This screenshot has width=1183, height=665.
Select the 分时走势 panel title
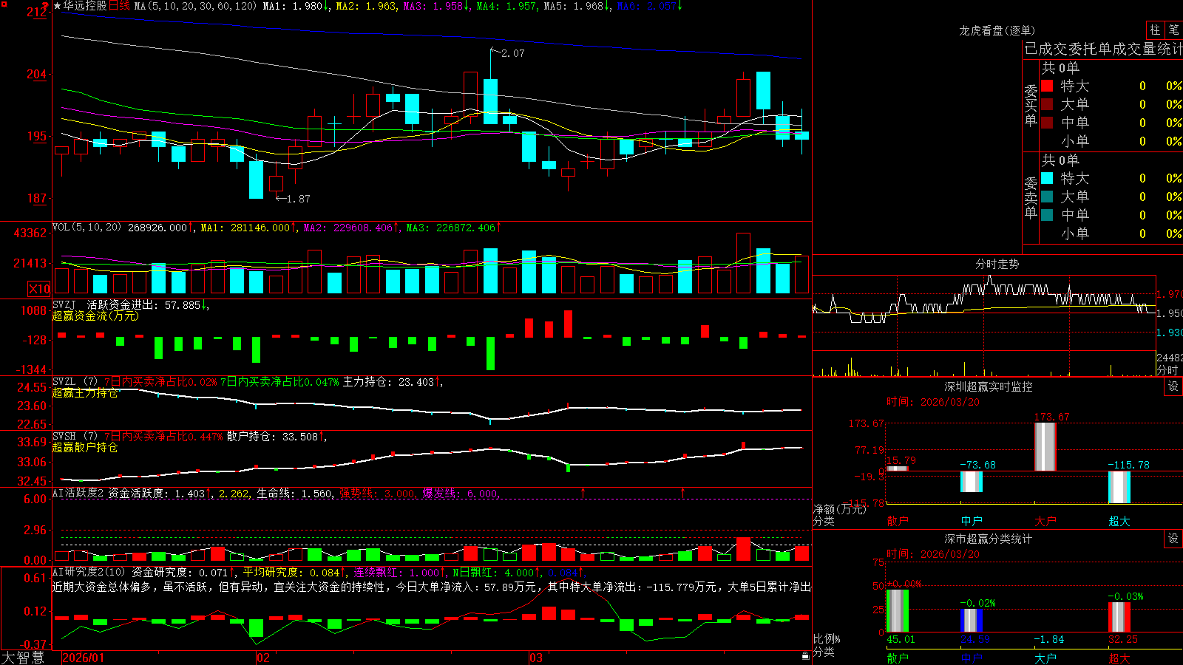(997, 264)
